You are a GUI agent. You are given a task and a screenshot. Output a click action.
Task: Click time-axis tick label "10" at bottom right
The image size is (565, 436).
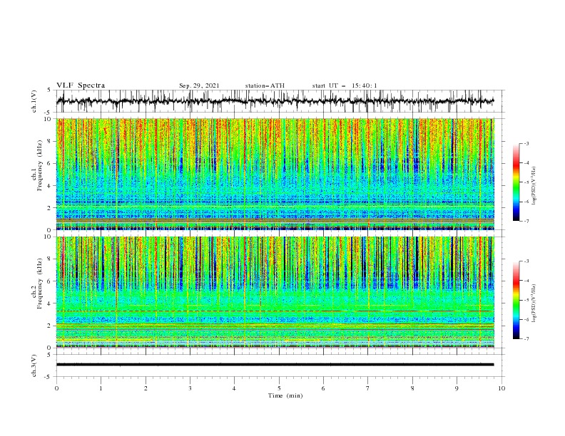click(x=502, y=388)
